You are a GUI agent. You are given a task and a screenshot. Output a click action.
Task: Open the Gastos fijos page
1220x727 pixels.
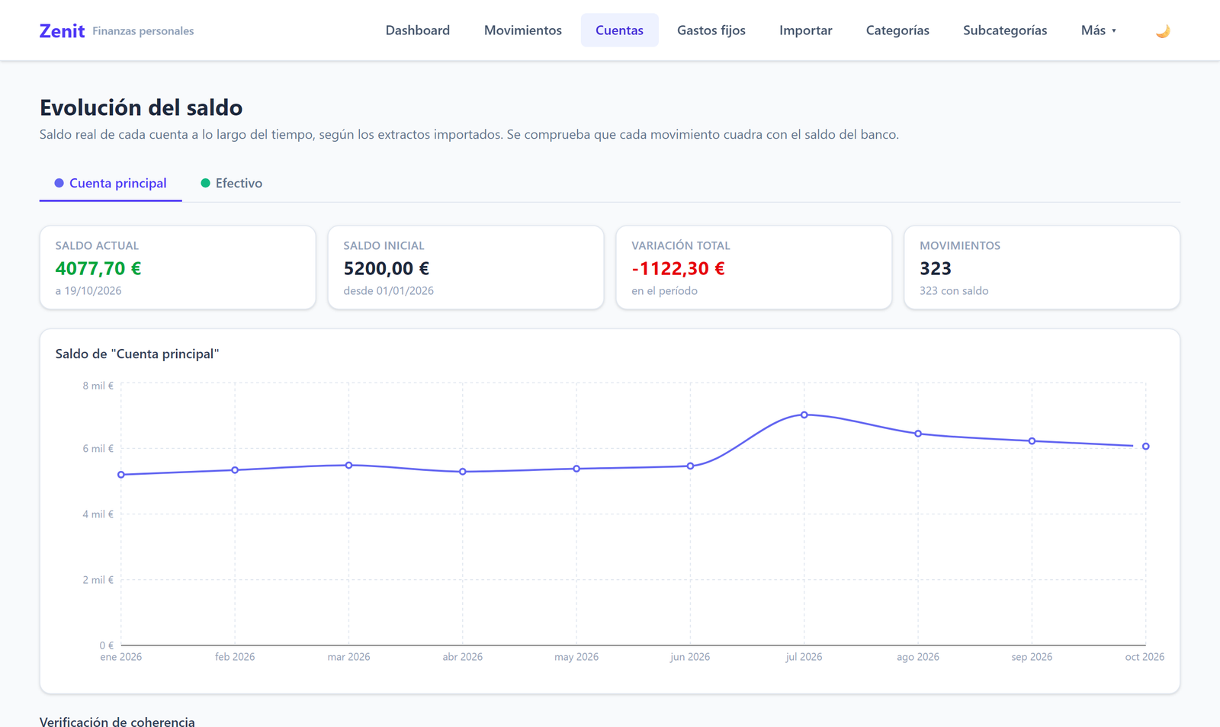pyautogui.click(x=711, y=30)
